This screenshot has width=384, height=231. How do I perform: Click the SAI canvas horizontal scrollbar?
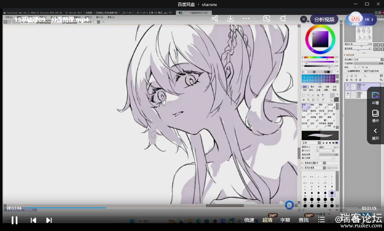pos(225,205)
